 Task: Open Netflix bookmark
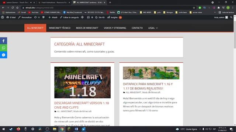(x=111, y=12)
